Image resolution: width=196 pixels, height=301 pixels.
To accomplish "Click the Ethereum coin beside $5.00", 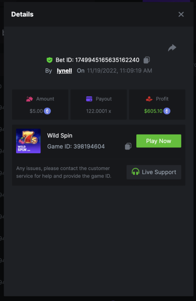I will click(x=47, y=111).
